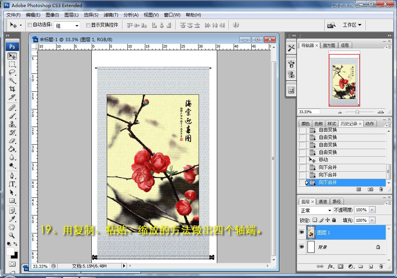
Task: Enable the 自动选择 checkbox
Action: (30, 25)
